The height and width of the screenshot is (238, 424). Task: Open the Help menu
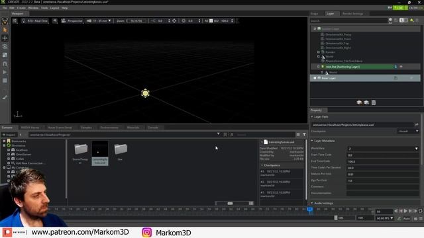[65, 8]
